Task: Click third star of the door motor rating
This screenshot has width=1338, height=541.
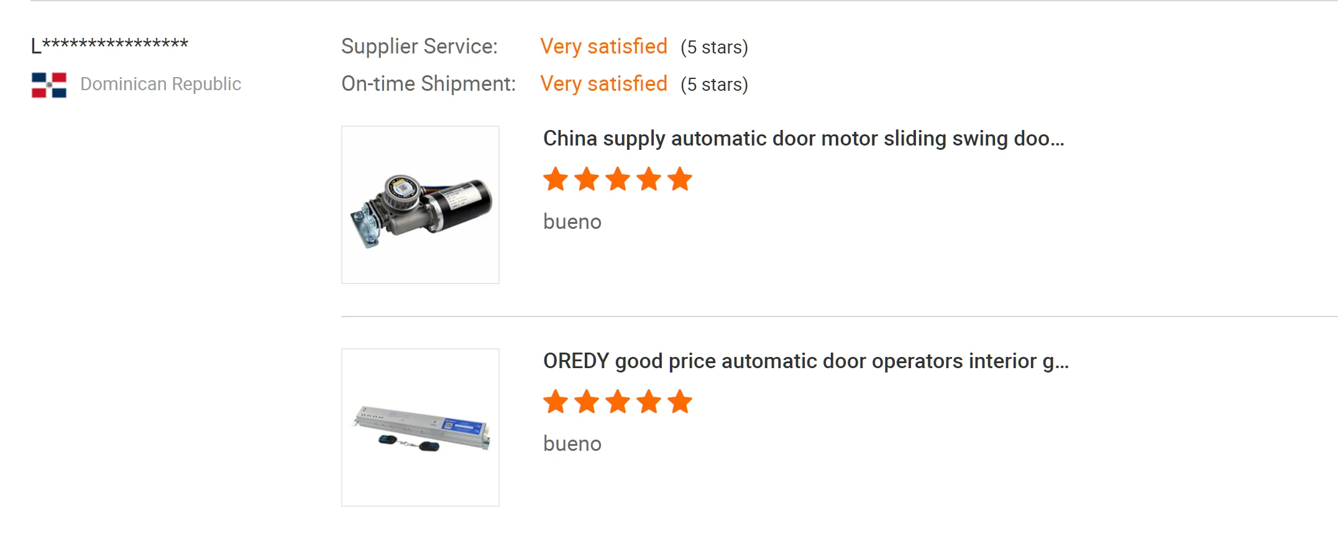Action: pyautogui.click(x=618, y=179)
